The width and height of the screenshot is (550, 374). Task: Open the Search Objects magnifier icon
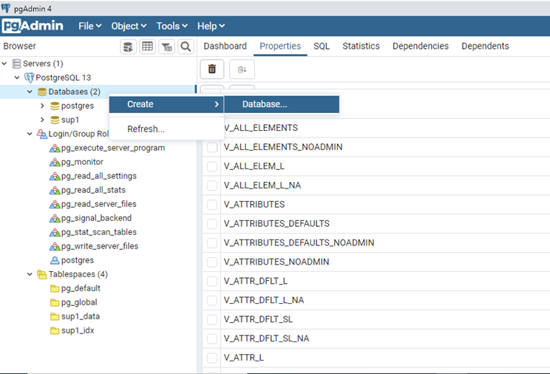pyautogui.click(x=186, y=47)
